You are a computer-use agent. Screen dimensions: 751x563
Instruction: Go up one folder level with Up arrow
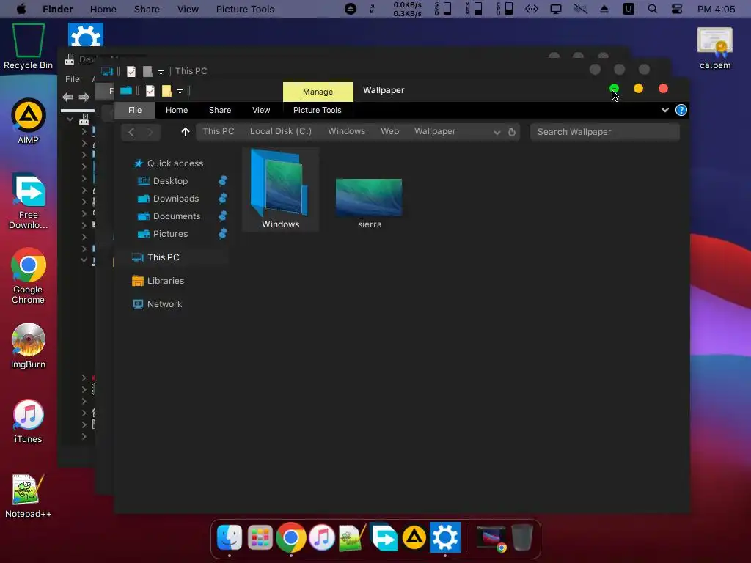point(186,132)
